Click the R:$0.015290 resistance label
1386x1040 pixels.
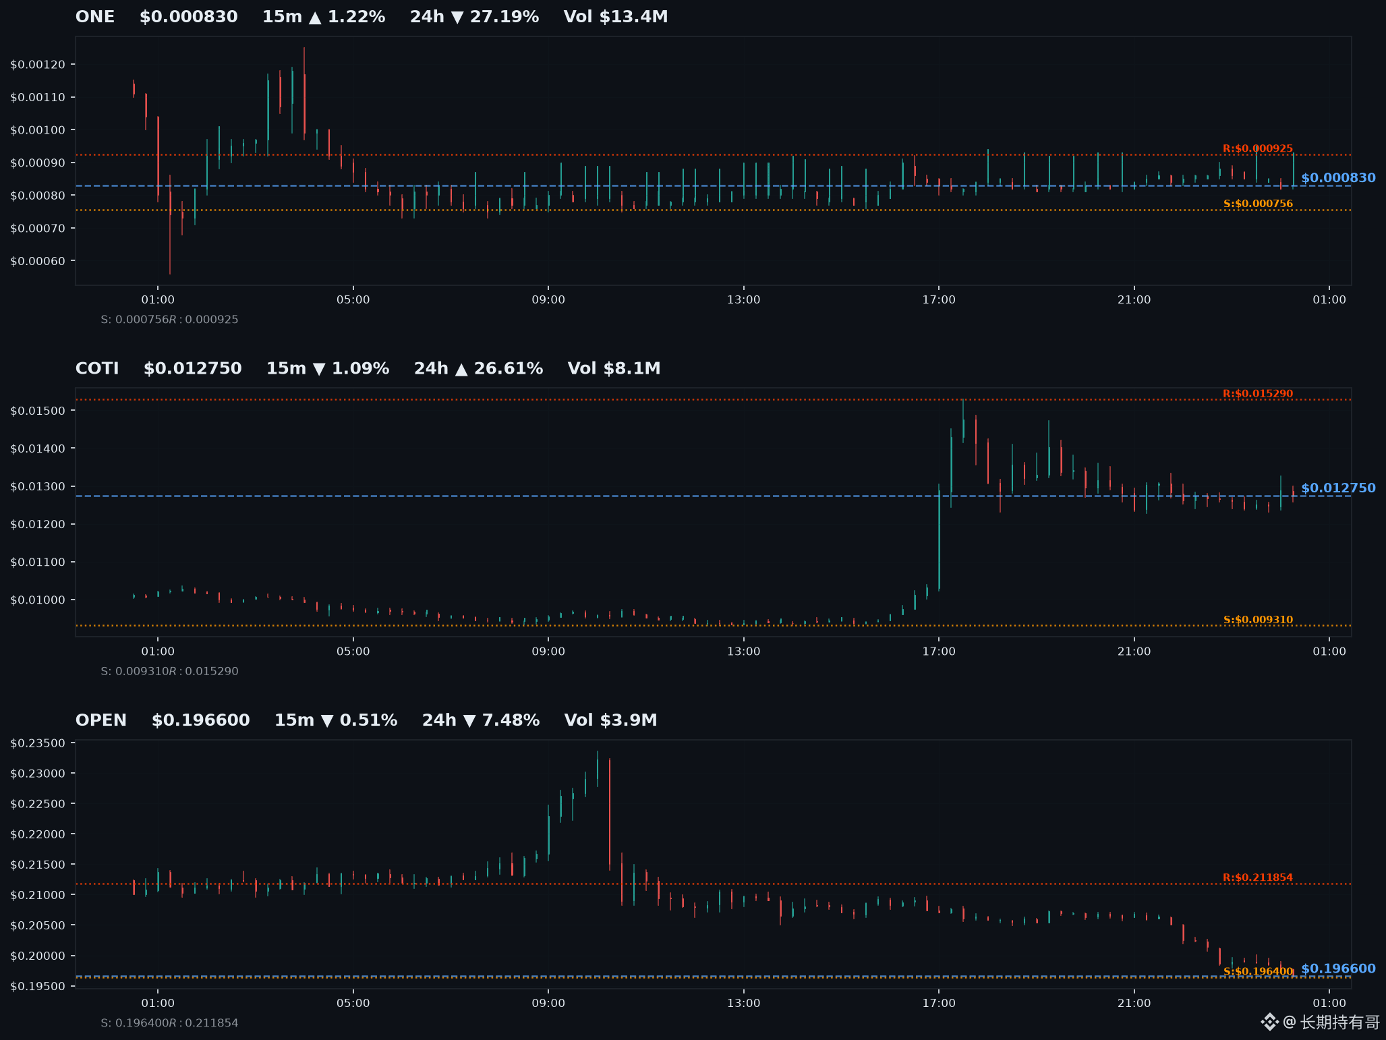[x=1258, y=394]
